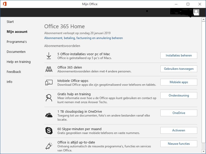Click the devices icon for Mobiele Office-apps

(x=49, y=82)
